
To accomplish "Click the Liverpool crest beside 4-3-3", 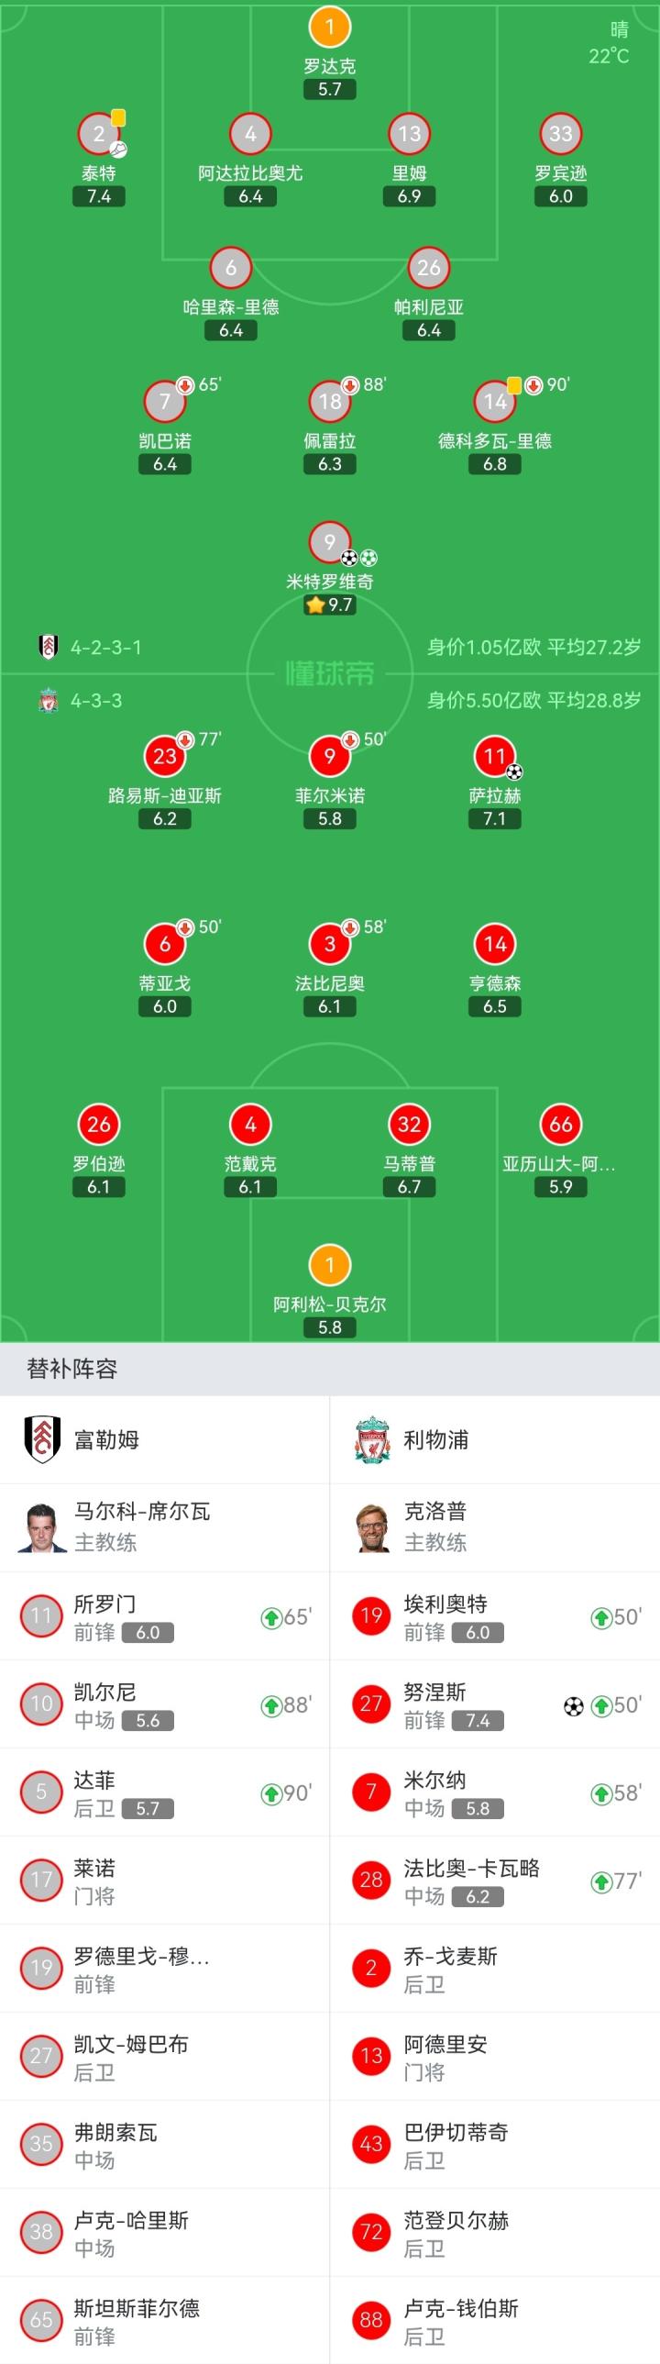I will point(49,701).
